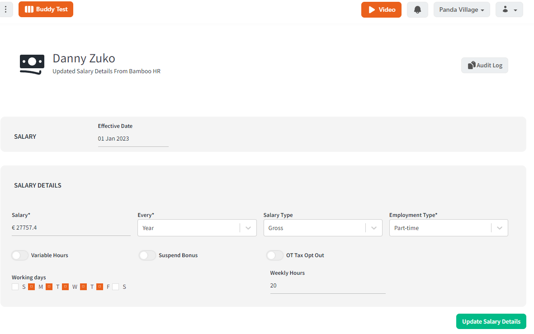Click the notification bell icon
Screen dimensions: 534x334
417,9
